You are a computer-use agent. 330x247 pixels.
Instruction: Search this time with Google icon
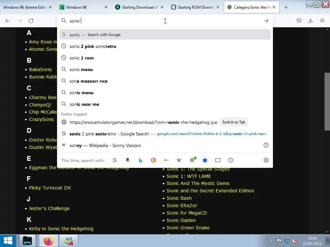pyautogui.click(x=115, y=160)
